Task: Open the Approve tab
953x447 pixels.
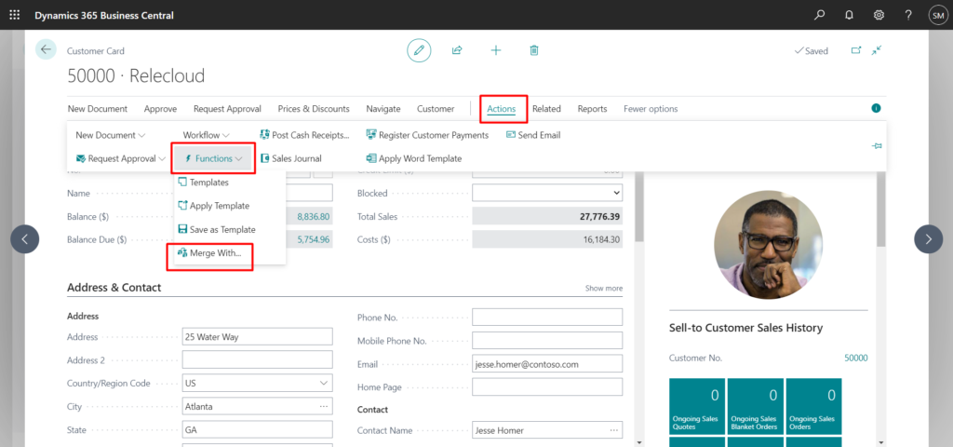Action: [160, 109]
